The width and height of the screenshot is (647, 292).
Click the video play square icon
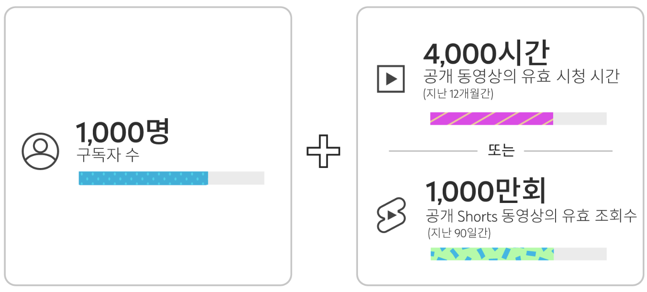point(391,79)
